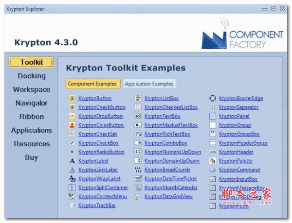
Task: Click the KryptonTrackBar icon
Action: (72, 206)
